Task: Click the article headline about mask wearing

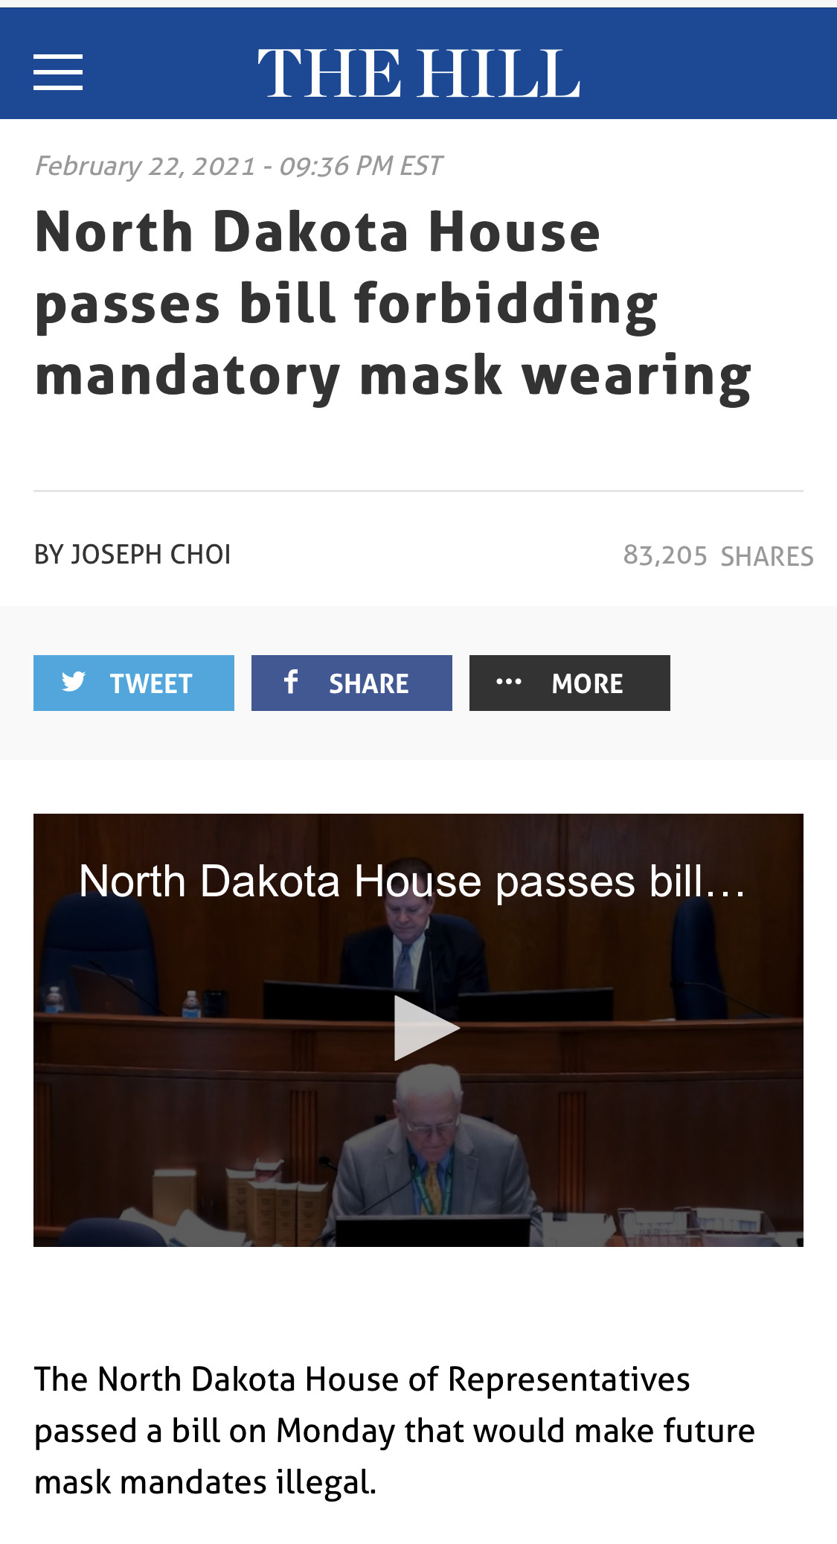Action: pos(394,304)
